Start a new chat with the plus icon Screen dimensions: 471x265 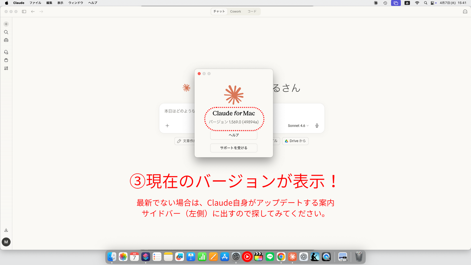[6, 24]
